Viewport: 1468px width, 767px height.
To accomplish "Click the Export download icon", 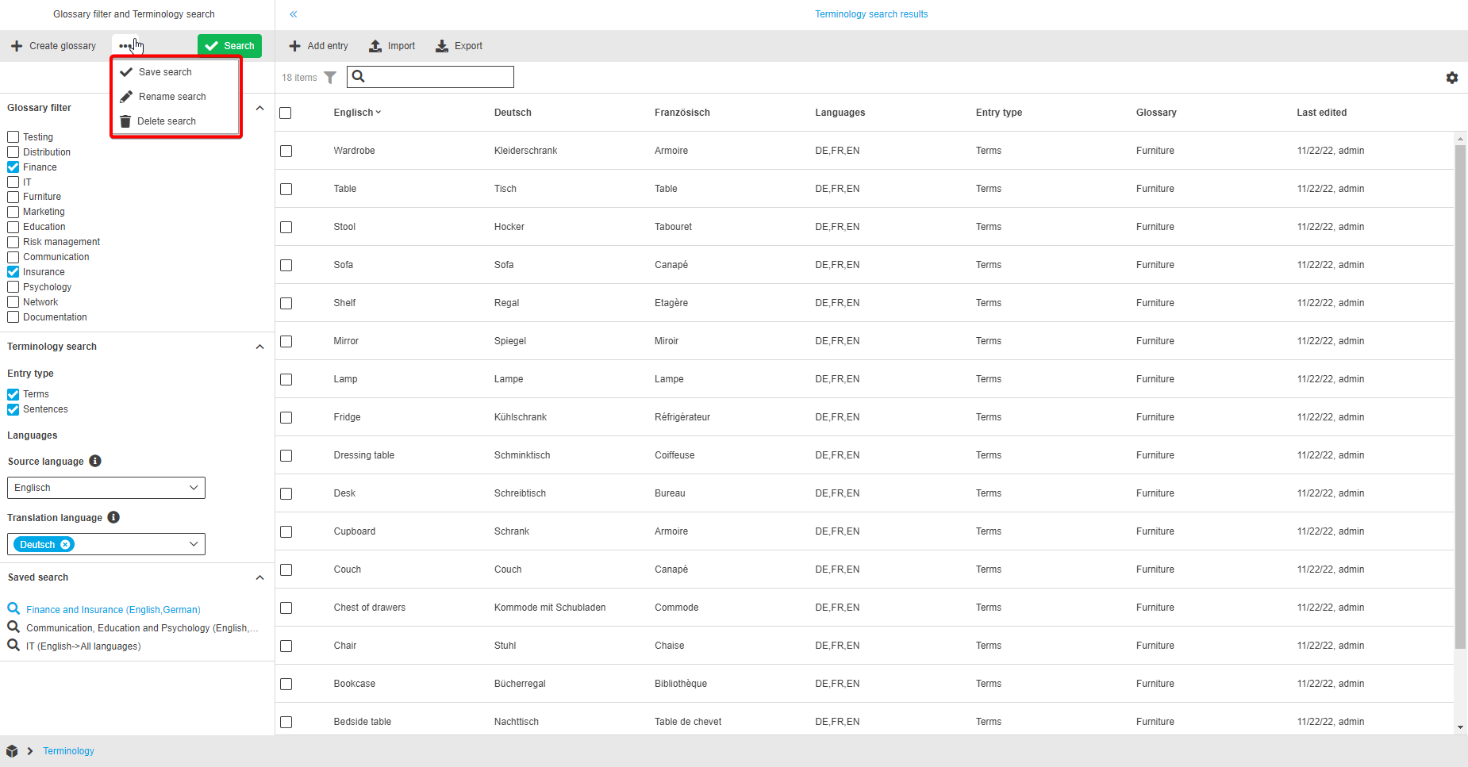I will pyautogui.click(x=442, y=46).
